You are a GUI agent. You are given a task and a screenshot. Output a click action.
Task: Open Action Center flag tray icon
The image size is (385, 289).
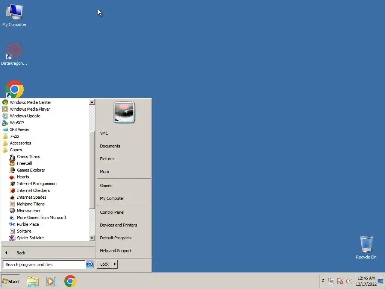[340, 281]
